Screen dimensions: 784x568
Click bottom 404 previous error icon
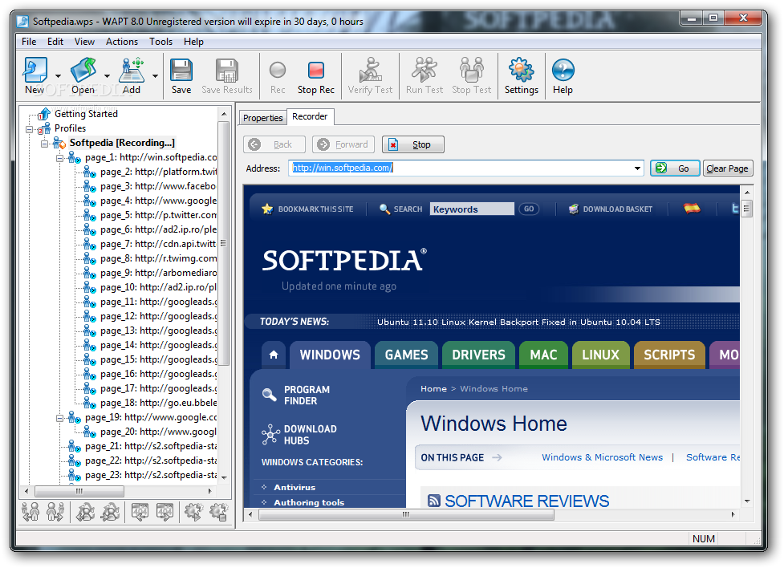tap(140, 512)
